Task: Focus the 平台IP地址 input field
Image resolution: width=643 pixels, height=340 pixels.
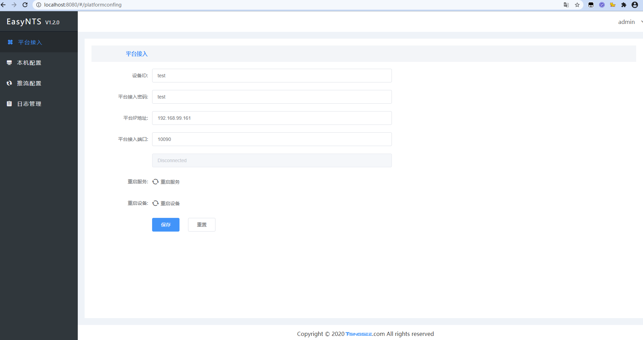Action: pos(272,118)
